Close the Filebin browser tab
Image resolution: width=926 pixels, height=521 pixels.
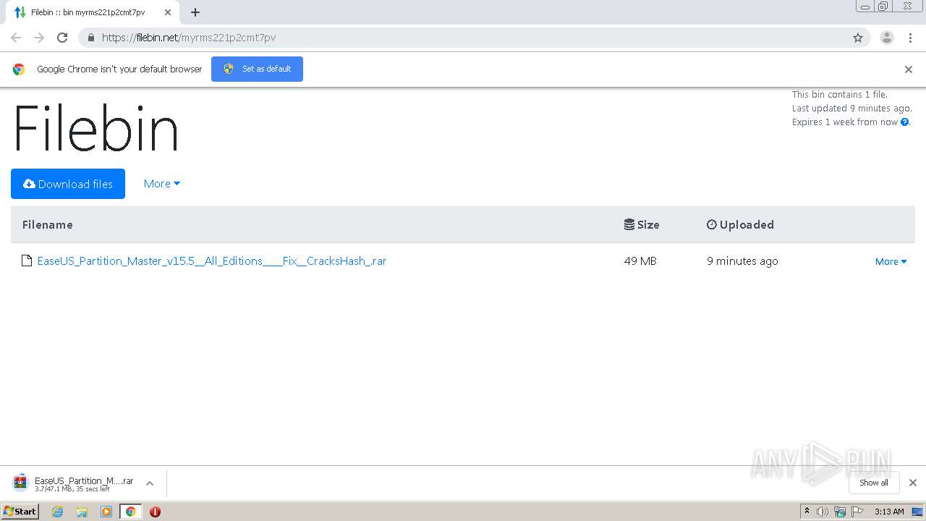[167, 12]
